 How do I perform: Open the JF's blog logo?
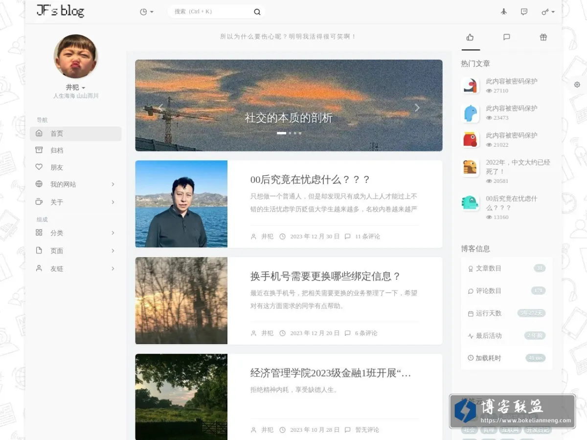[x=60, y=11]
